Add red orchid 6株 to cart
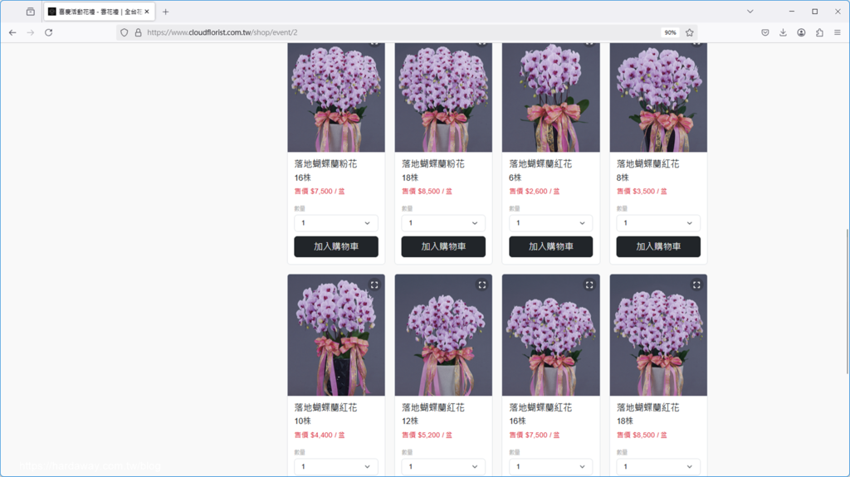 551,246
